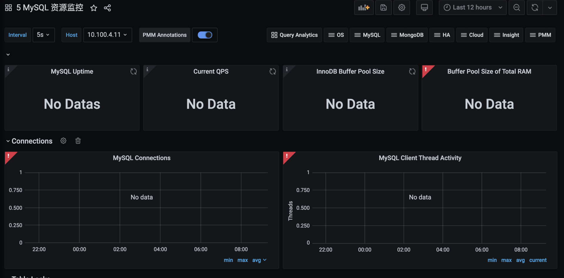Open MySQL Client Thread Activity title menu

(x=420, y=158)
